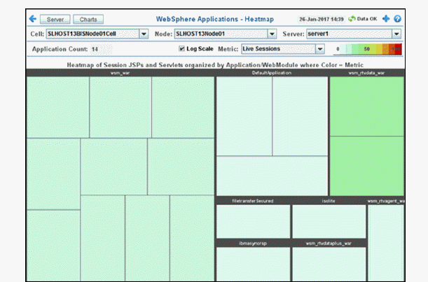This screenshot has width=428, height=282.
Task: Click the wide bottom cell in DefaultApplication
Action: pyautogui.click(x=272, y=176)
